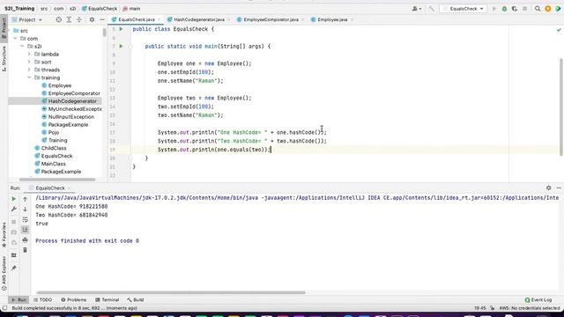The height and width of the screenshot is (317, 564).
Task: Debug EqualsCheck from top toolbar
Action: (504, 9)
